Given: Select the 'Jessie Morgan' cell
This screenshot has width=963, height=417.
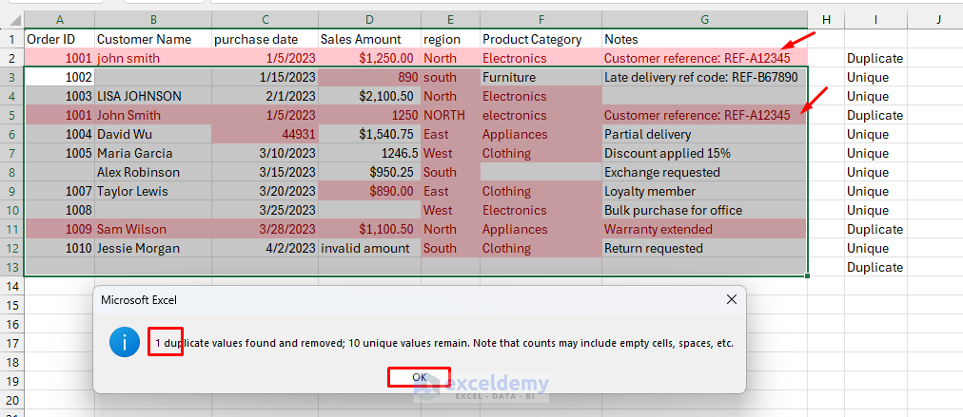Looking at the screenshot, I should [153, 248].
